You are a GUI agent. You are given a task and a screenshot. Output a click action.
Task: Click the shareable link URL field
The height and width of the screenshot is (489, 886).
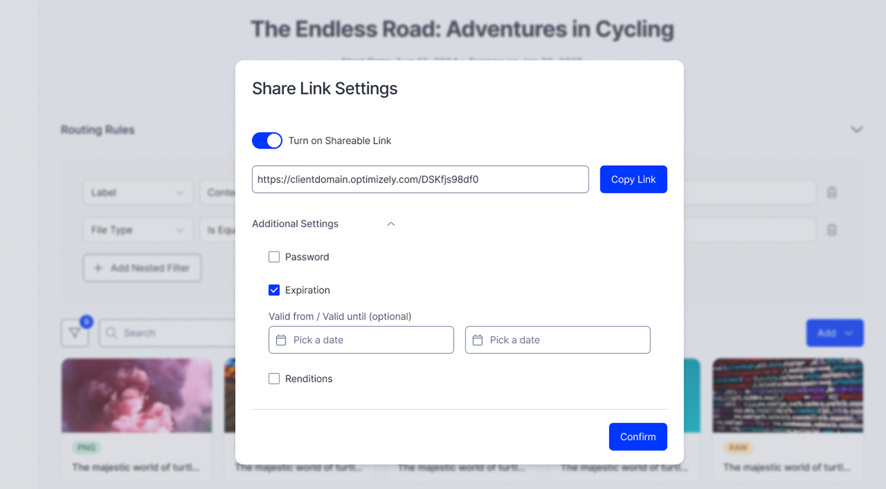click(420, 180)
